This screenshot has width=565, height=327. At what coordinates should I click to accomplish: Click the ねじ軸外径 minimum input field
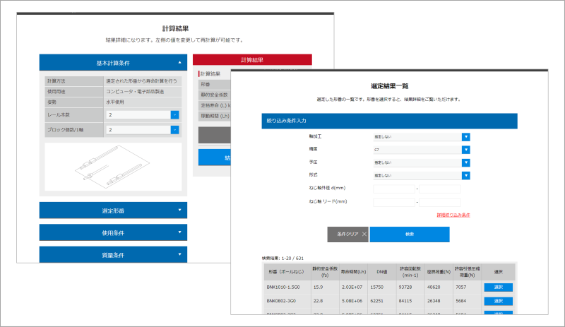tap(393, 189)
